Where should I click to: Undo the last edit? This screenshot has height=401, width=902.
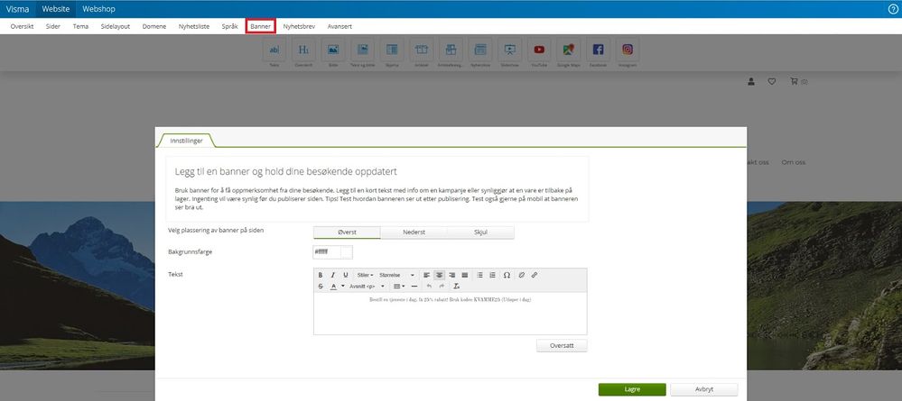(x=429, y=286)
